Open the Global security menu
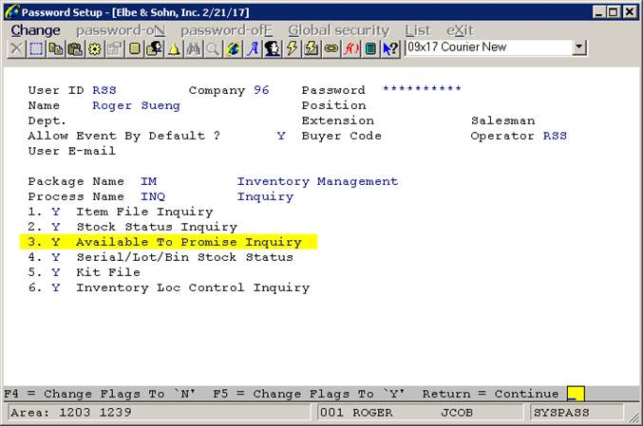 tap(339, 30)
